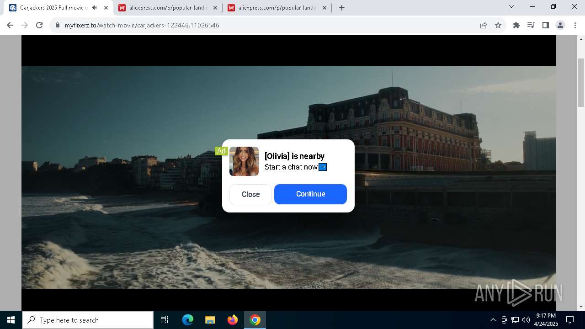Open the media controls icon

click(x=531, y=25)
